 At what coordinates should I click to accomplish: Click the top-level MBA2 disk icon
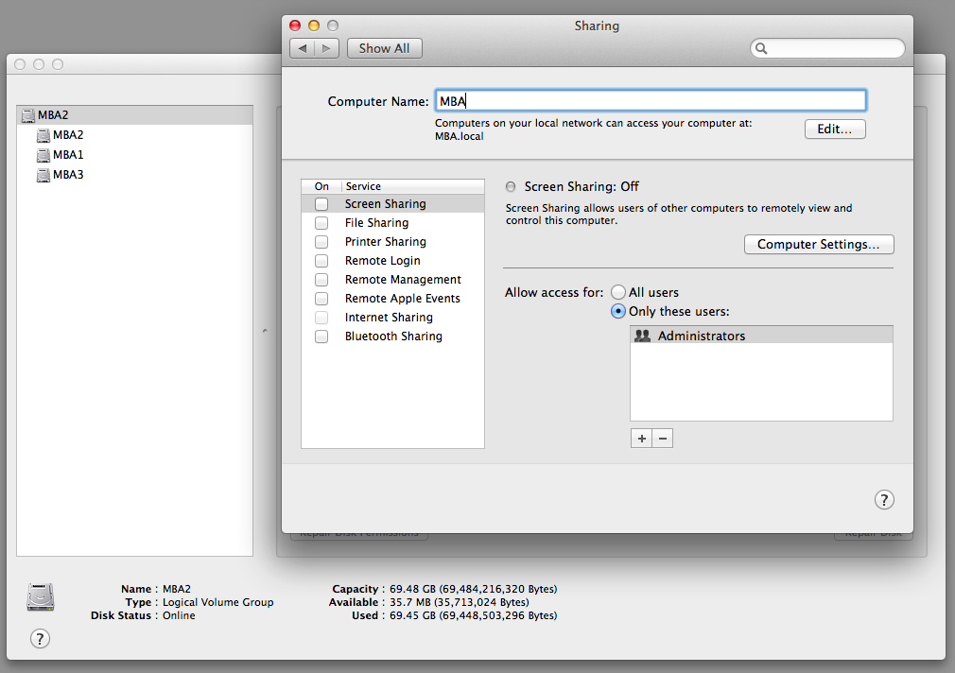28,115
